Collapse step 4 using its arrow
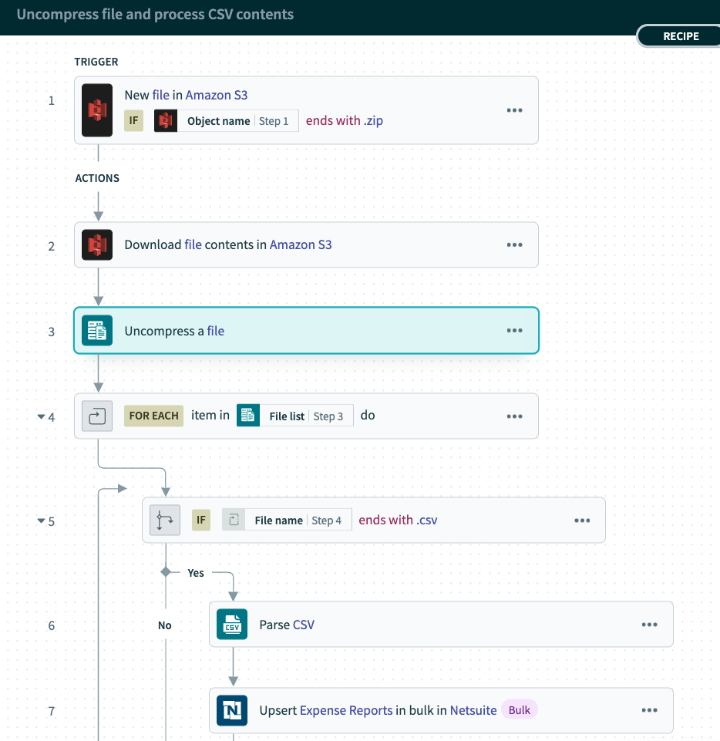This screenshot has width=720, height=741. click(x=41, y=417)
